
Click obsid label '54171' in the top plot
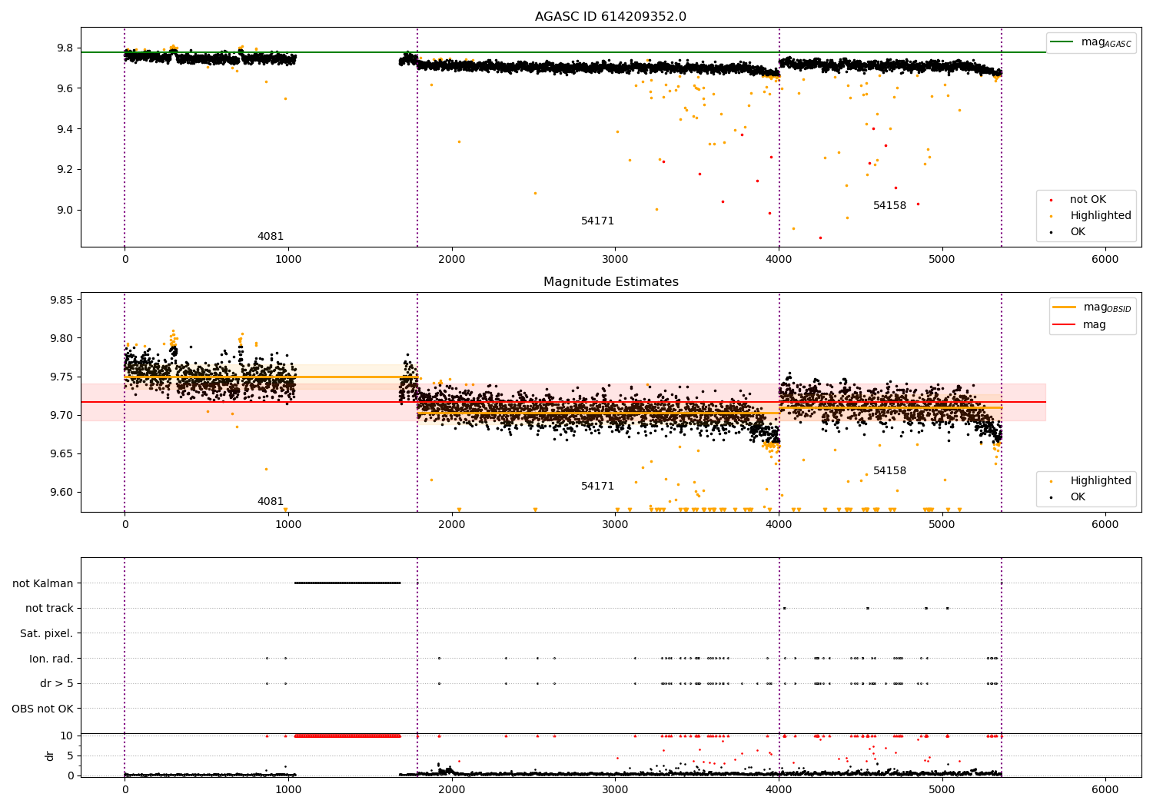coord(597,221)
